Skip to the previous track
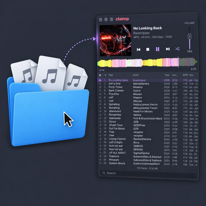 (x=139, y=49)
